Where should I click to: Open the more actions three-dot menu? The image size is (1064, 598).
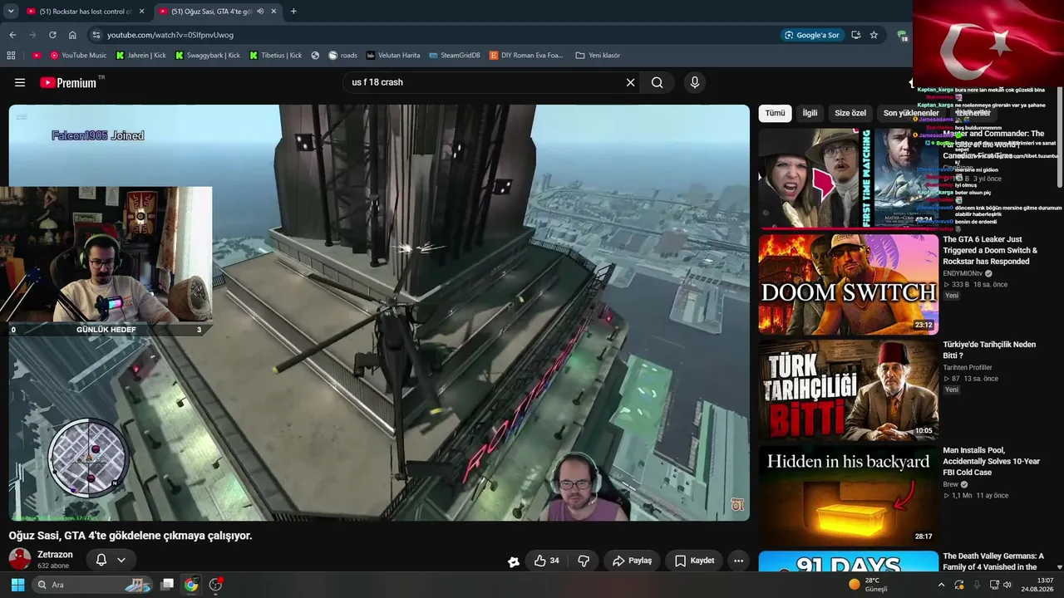[738, 561]
